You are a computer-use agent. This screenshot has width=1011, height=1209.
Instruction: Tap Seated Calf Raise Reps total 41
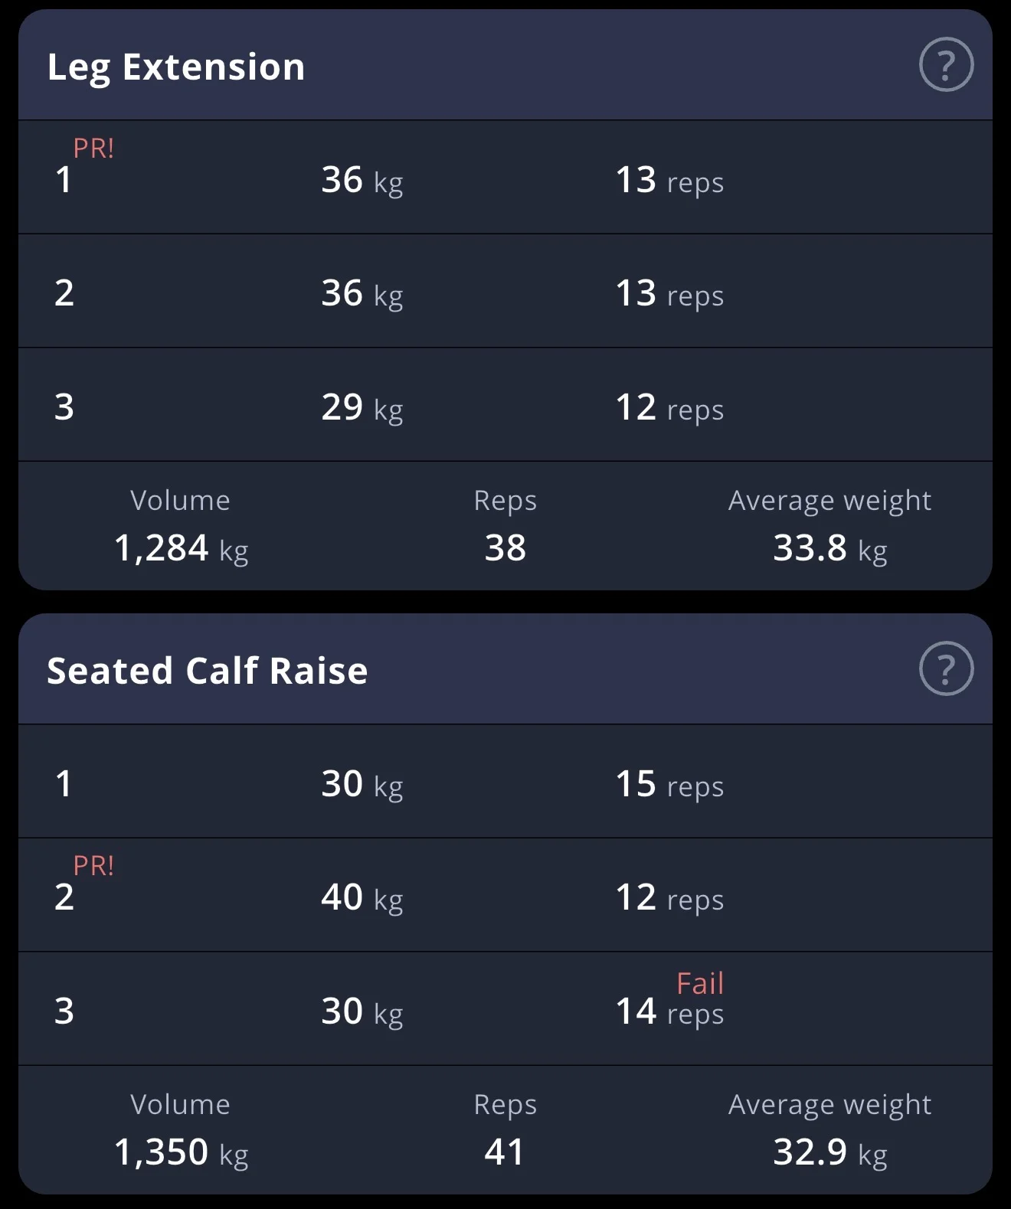coord(505,1129)
